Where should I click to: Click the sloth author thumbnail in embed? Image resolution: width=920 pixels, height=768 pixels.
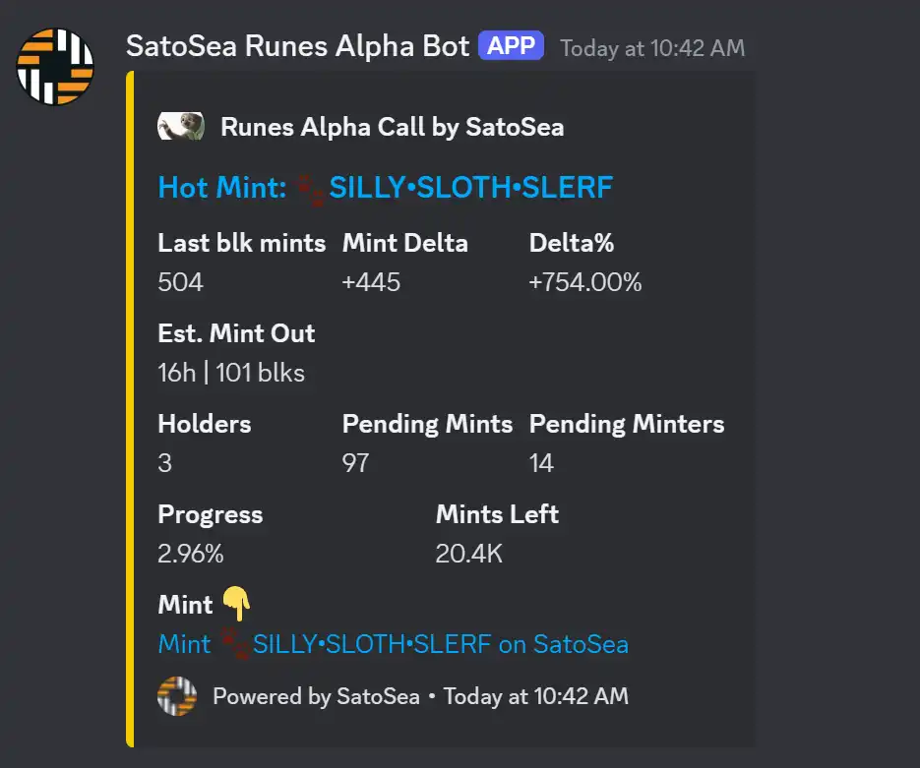(181, 126)
